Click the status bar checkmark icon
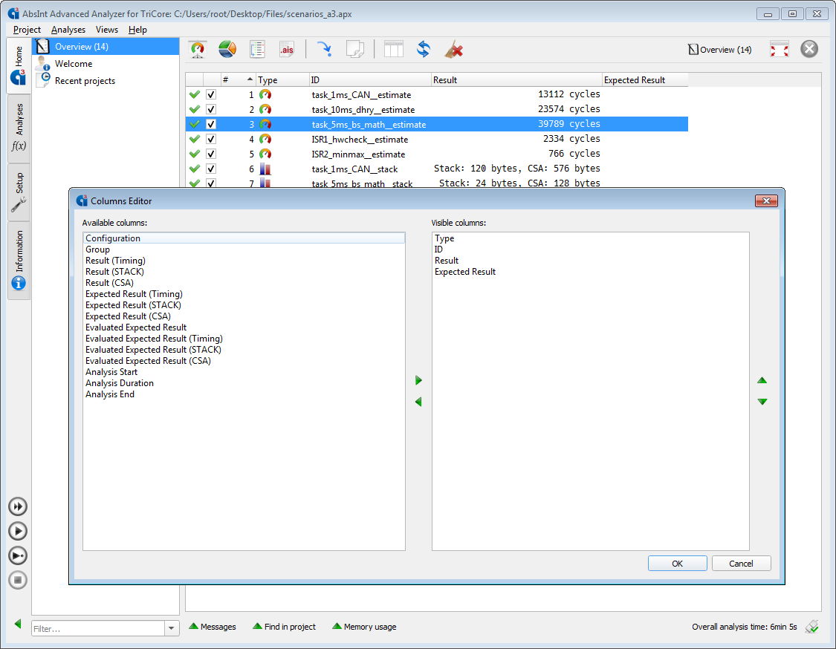The width and height of the screenshot is (836, 649). coord(812,627)
